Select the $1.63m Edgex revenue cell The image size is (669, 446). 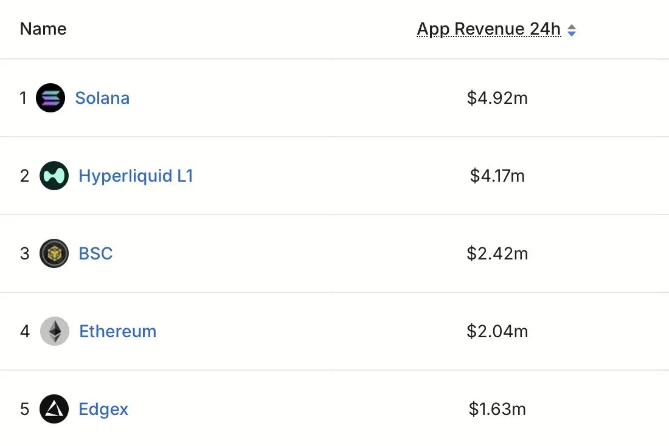[497, 409]
